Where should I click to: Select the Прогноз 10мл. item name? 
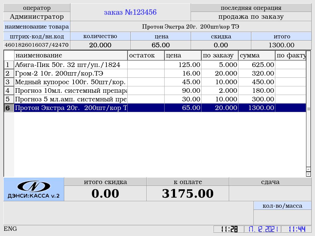[71, 91]
